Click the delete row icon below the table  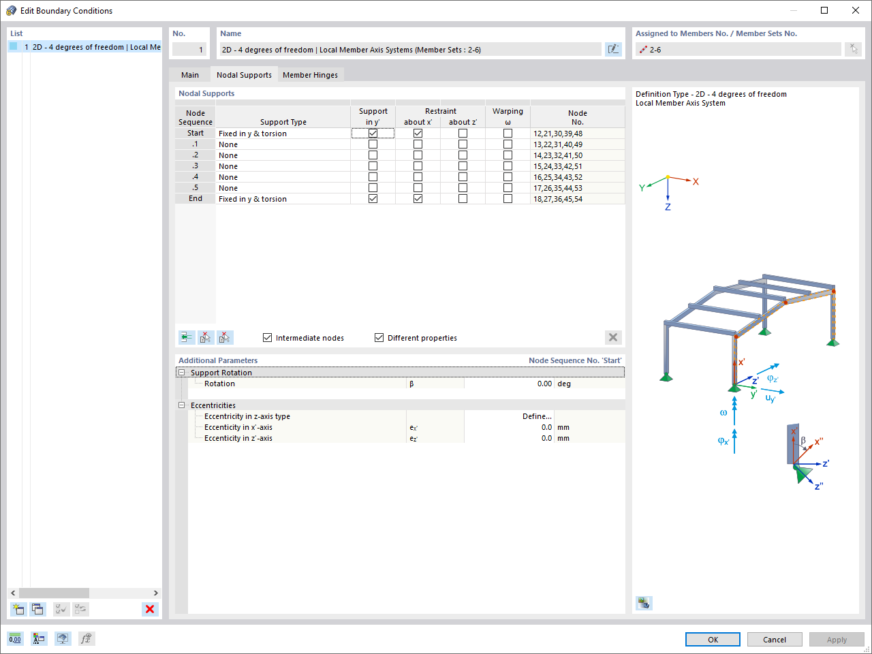point(206,337)
